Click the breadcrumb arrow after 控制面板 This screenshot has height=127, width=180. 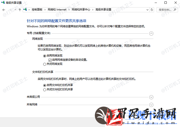tap(45, 10)
